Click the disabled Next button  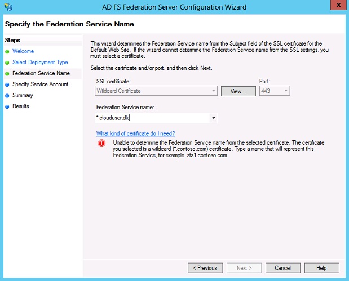tap(244, 268)
